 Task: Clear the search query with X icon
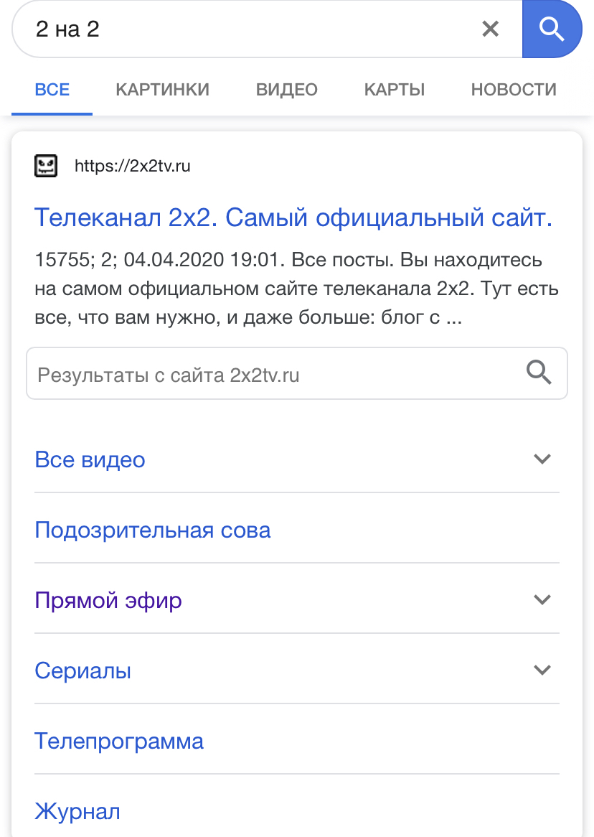pyautogui.click(x=490, y=29)
